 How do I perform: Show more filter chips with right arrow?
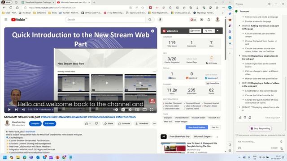coord(217,137)
